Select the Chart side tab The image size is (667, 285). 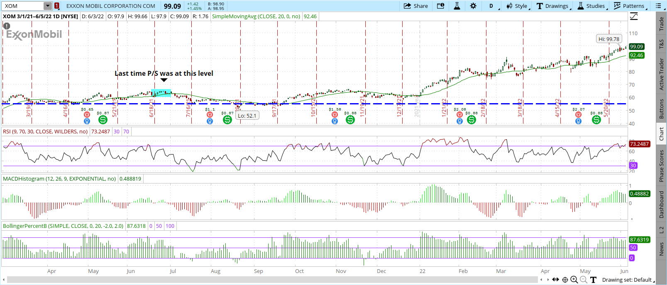661,134
